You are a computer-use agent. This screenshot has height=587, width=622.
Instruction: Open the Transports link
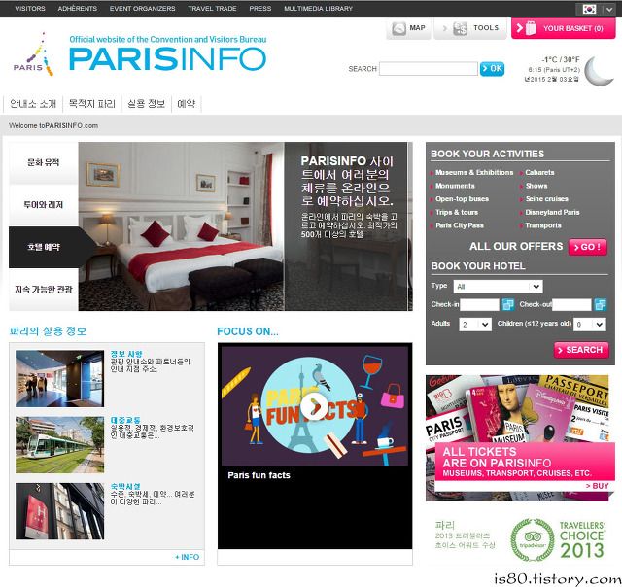point(542,225)
